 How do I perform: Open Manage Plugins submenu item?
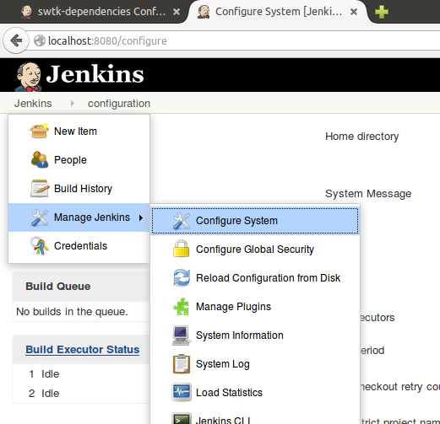tap(255, 307)
